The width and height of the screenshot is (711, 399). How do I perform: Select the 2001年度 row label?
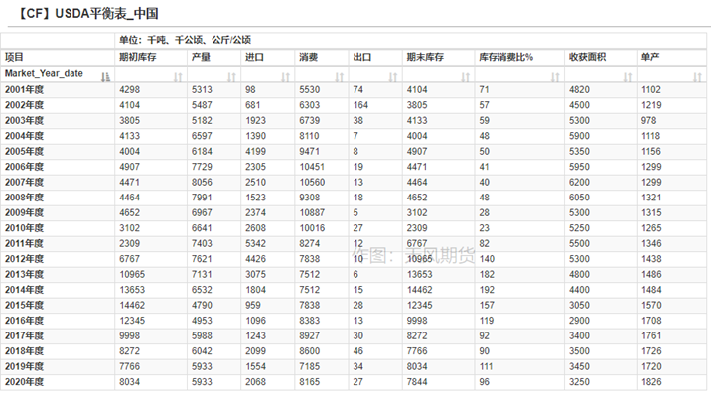pyautogui.click(x=24, y=89)
